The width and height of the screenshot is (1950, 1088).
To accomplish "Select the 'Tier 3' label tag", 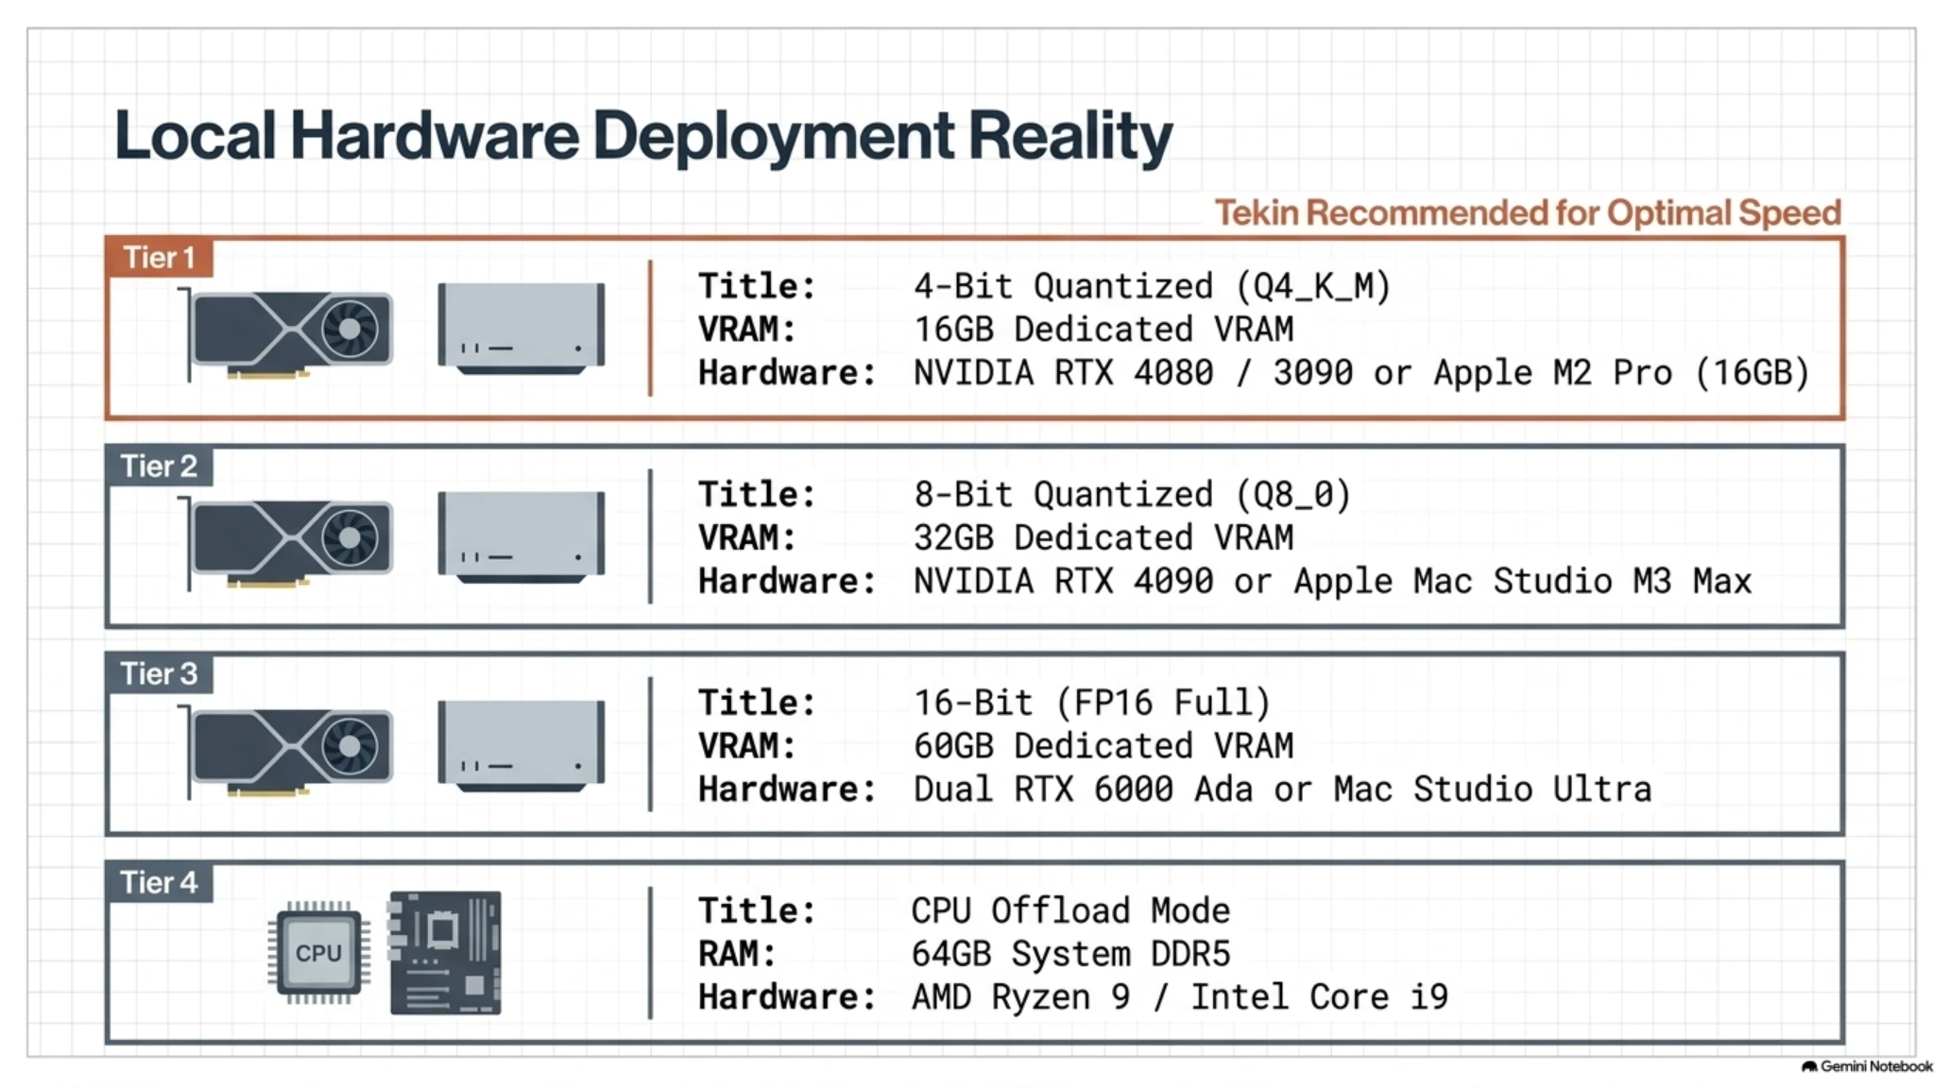I will pyautogui.click(x=160, y=673).
